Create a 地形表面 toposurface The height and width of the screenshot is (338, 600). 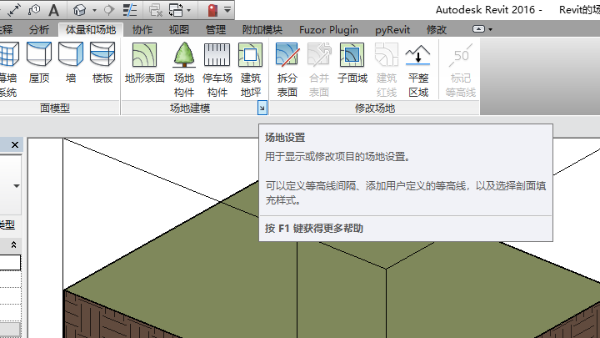click(145, 63)
